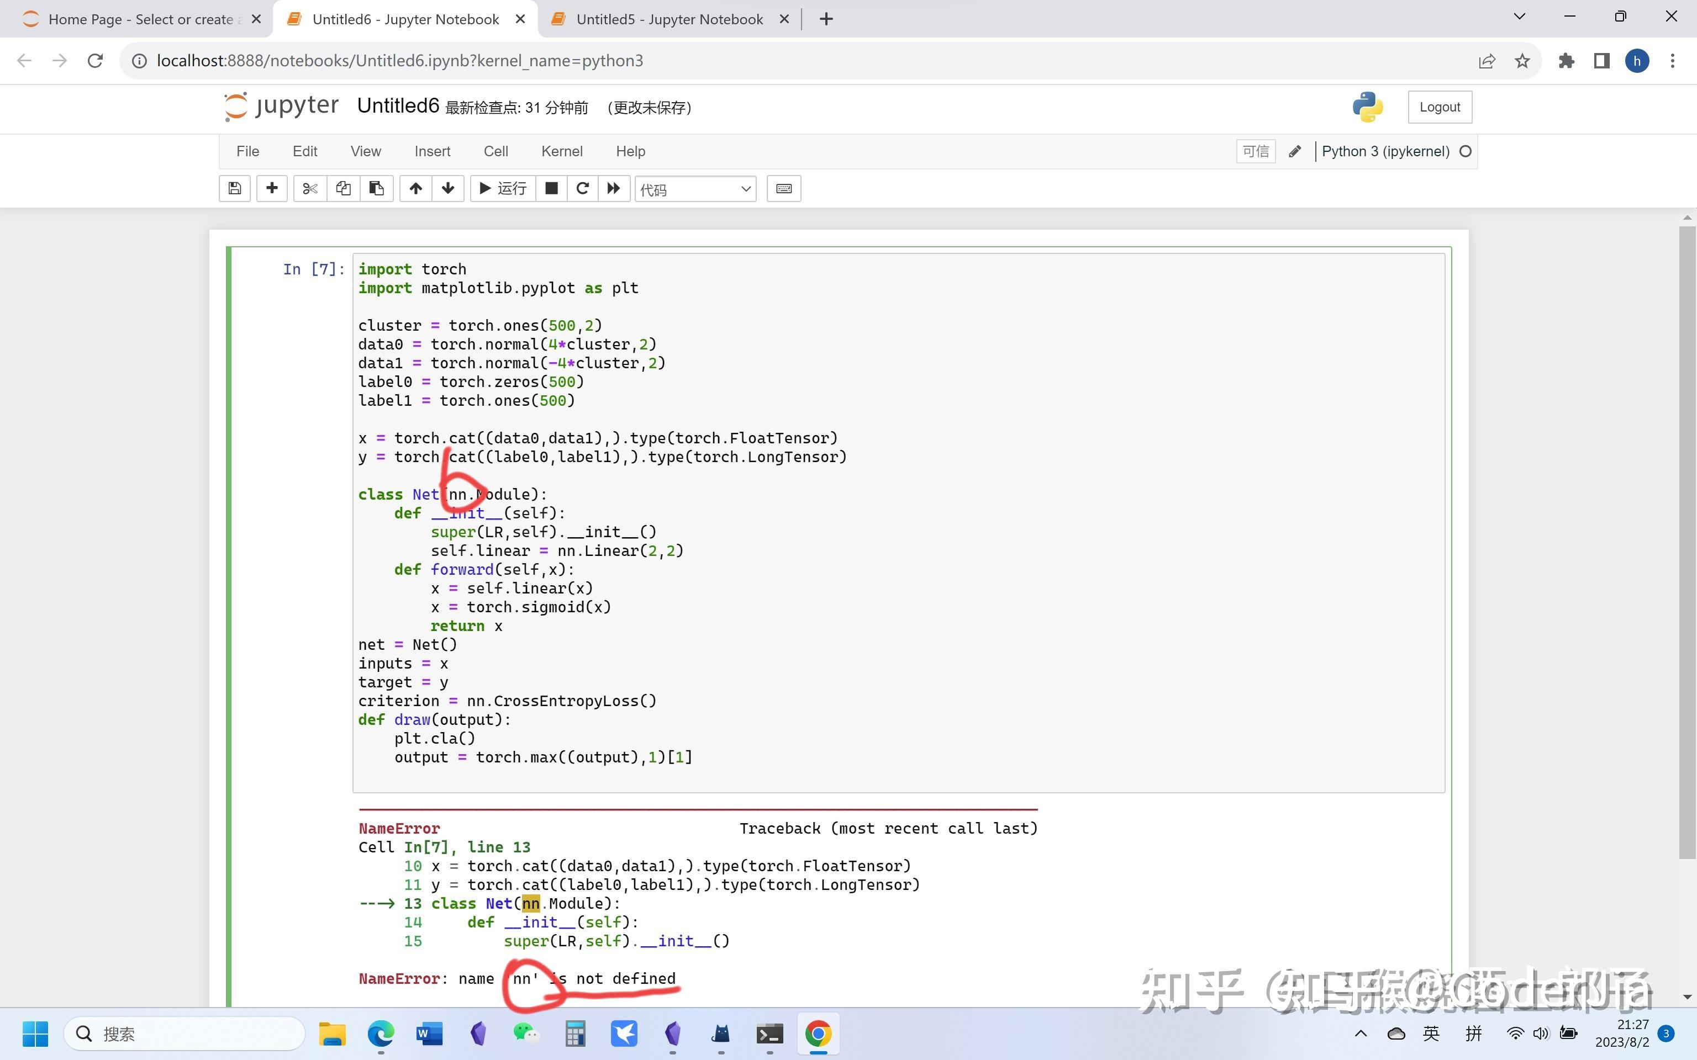The image size is (1697, 1060).
Task: Toggle the 可信 trusted notebook indicator
Action: point(1255,151)
